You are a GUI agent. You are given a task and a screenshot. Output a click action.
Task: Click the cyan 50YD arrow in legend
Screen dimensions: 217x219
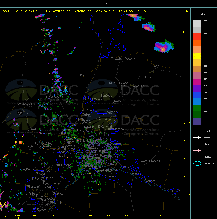pyautogui.click(x=197, y=131)
